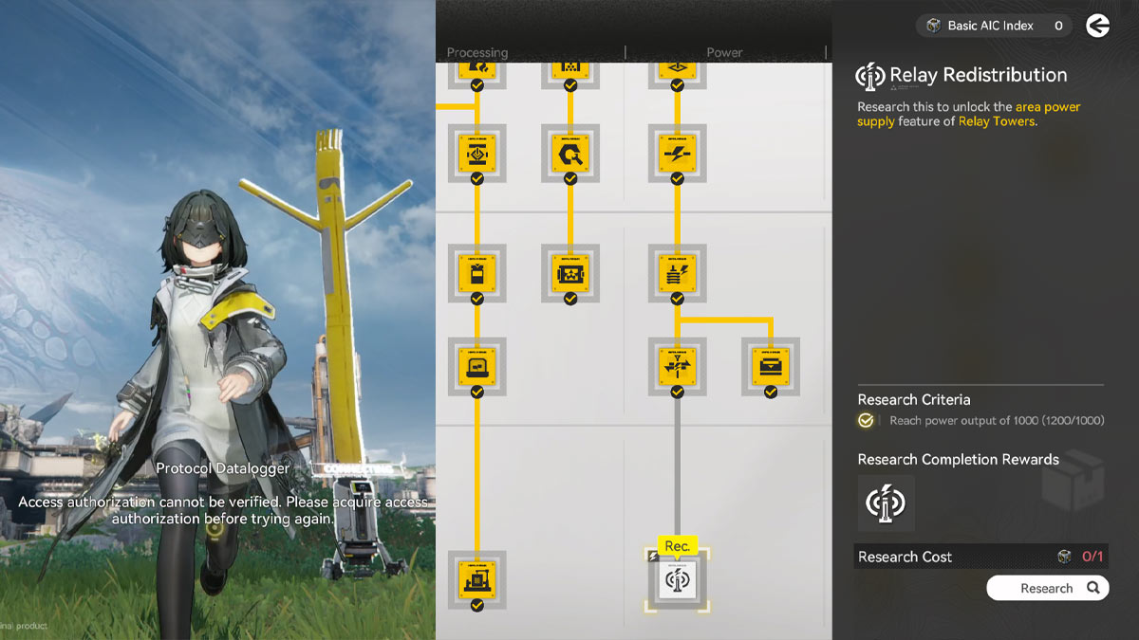Follow the Relay Towers highlighted link

click(996, 121)
